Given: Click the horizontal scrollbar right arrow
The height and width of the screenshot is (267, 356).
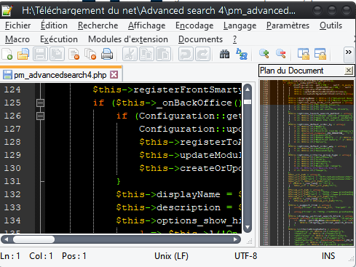Looking at the screenshot, I should [x=235, y=239].
